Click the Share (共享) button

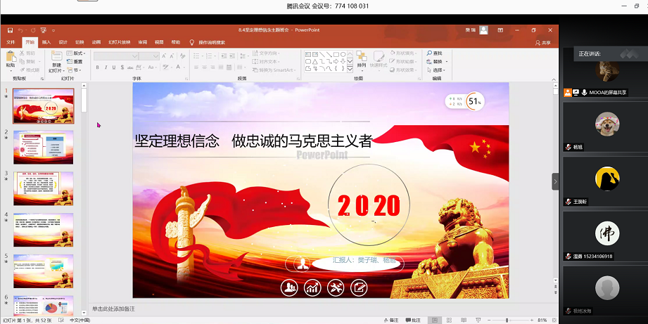tap(542, 42)
